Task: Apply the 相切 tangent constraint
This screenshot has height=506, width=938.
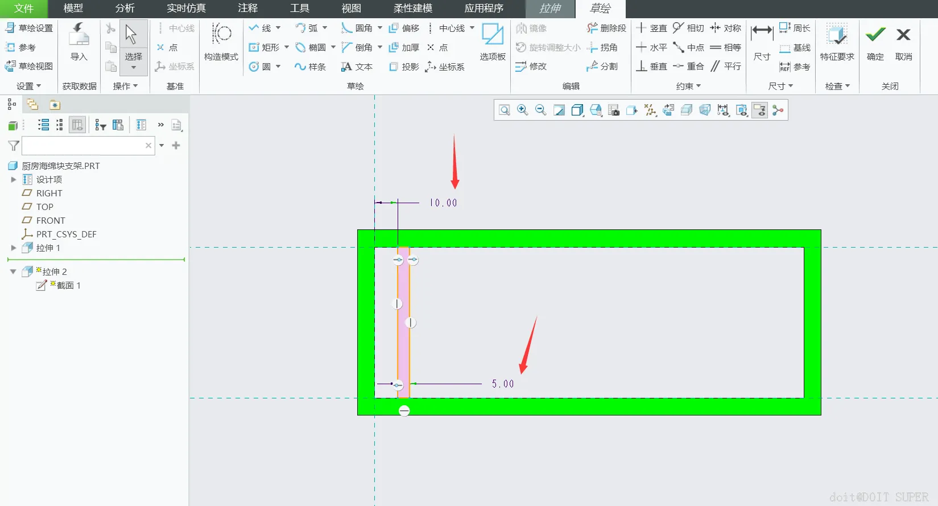Action: click(688, 28)
